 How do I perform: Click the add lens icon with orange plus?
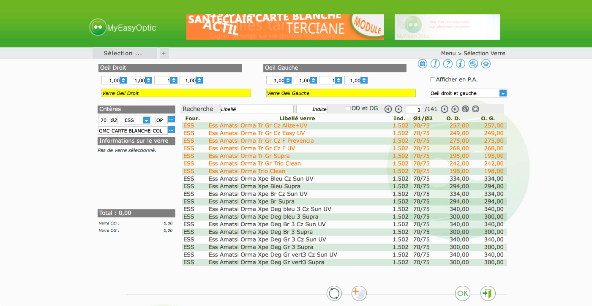point(359,293)
